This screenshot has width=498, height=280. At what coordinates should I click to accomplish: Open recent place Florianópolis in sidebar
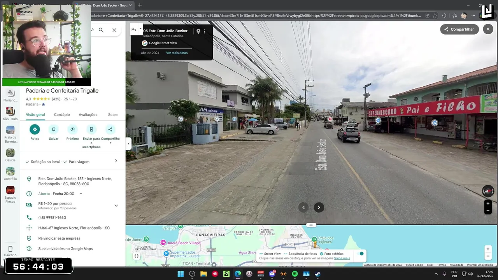(11, 95)
